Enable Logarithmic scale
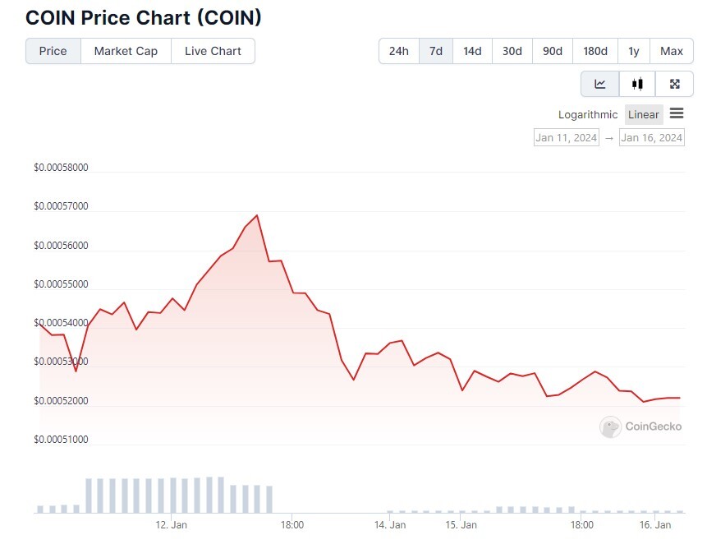Screen dimensions: 707x544 click(x=587, y=114)
